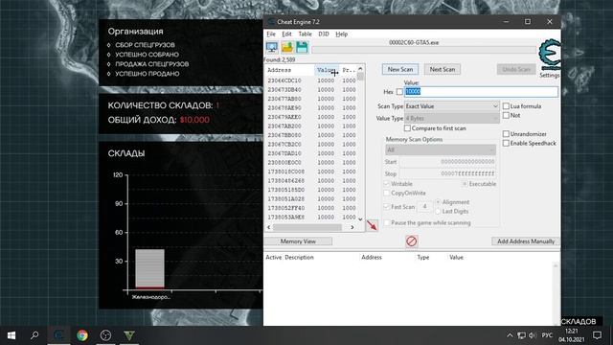
Task: Open GTA V taskbar icon
Action: pyautogui.click(x=129, y=335)
